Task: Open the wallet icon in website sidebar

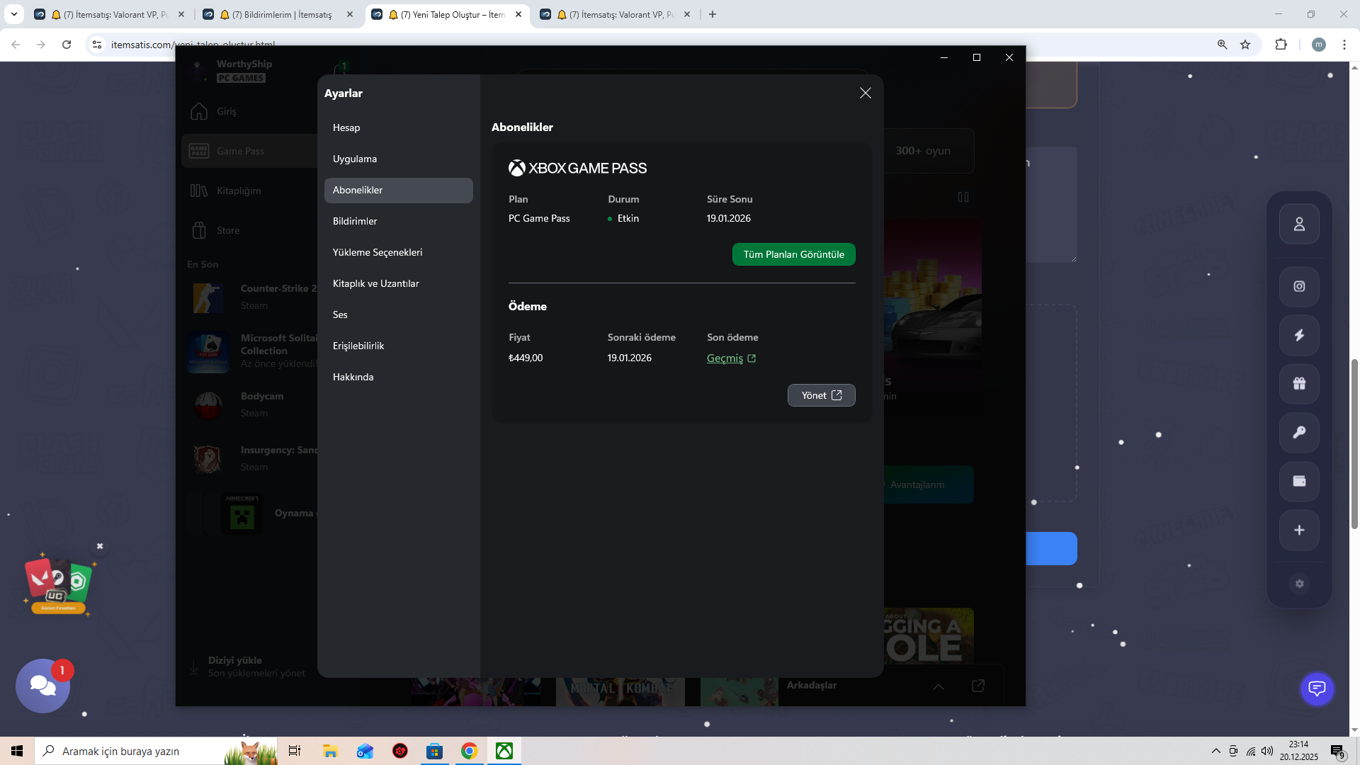Action: 1299,482
